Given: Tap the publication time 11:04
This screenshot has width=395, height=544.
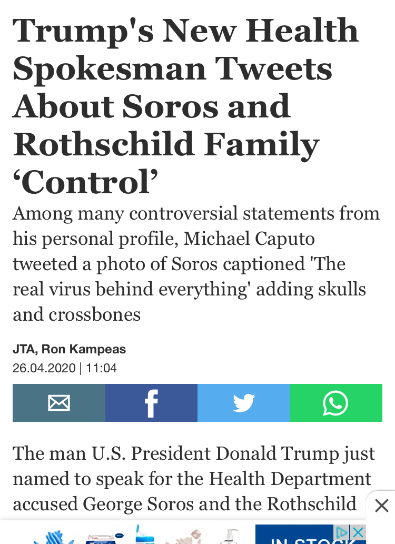Looking at the screenshot, I should (x=101, y=368).
